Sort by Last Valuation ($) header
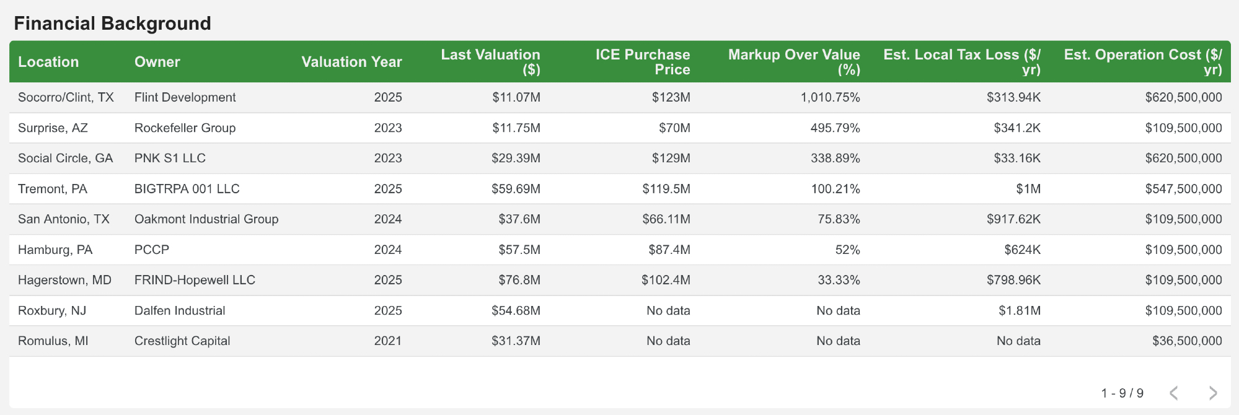The image size is (1239, 415). (x=490, y=62)
